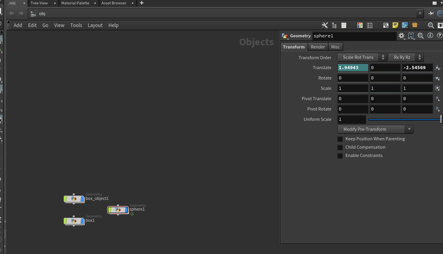Image resolution: width=443 pixels, height=254 pixels.
Task: Enable Keep Position When Parenting checkbox
Action: tap(340, 139)
